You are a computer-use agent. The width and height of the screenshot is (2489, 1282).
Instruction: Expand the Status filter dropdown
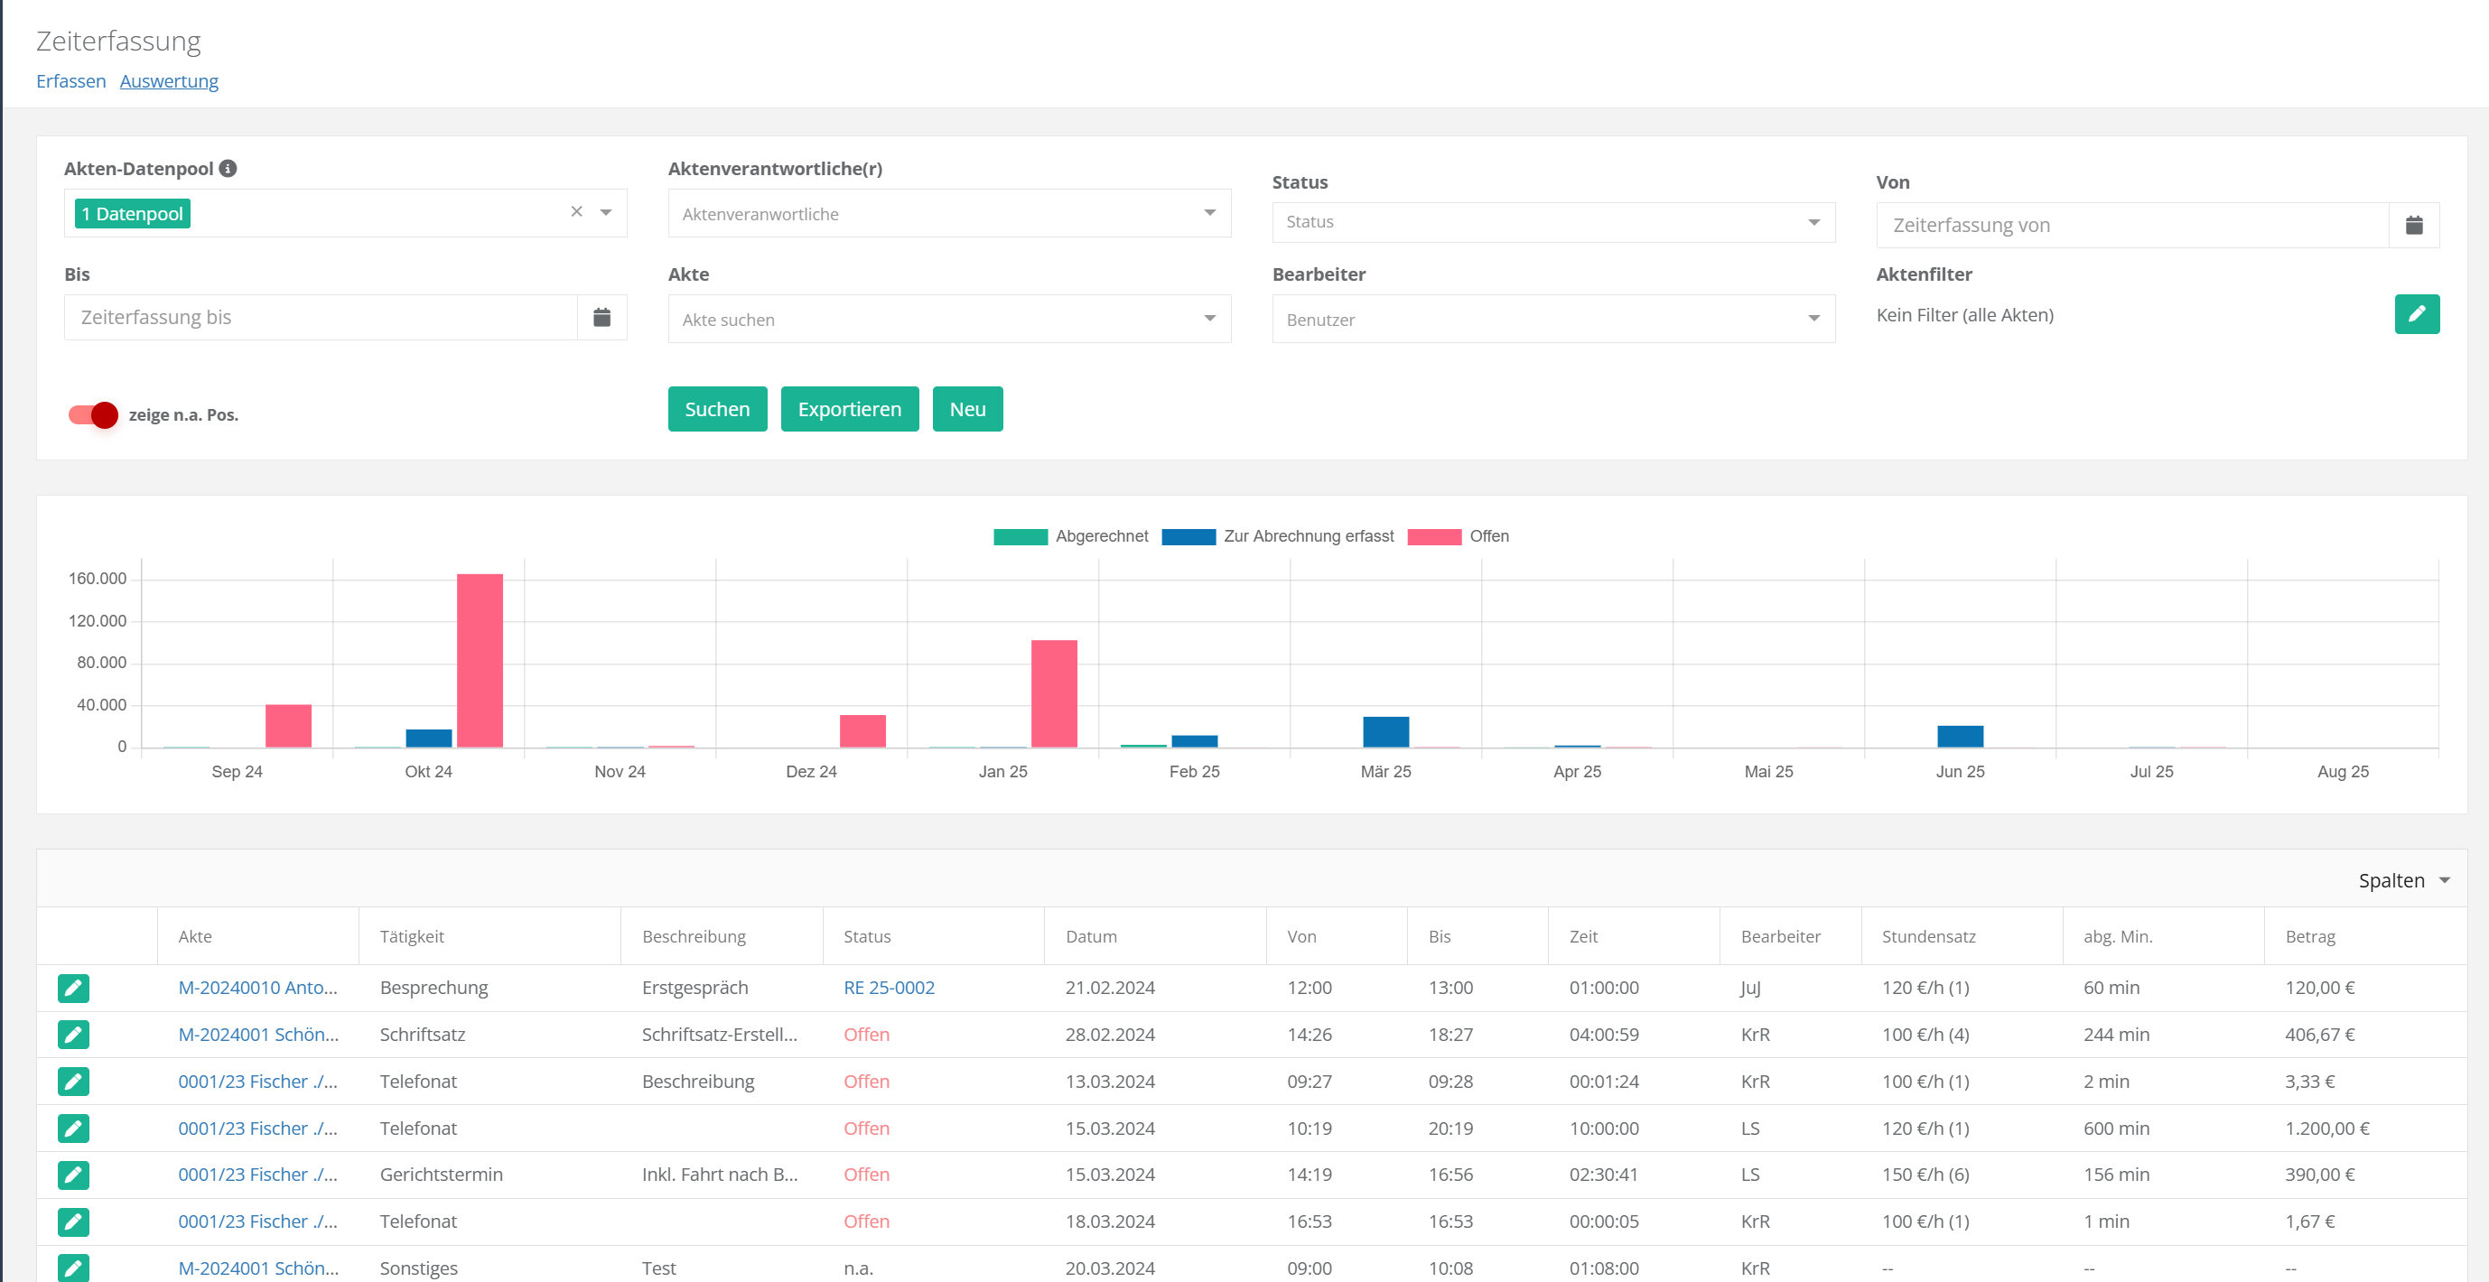point(1552,222)
